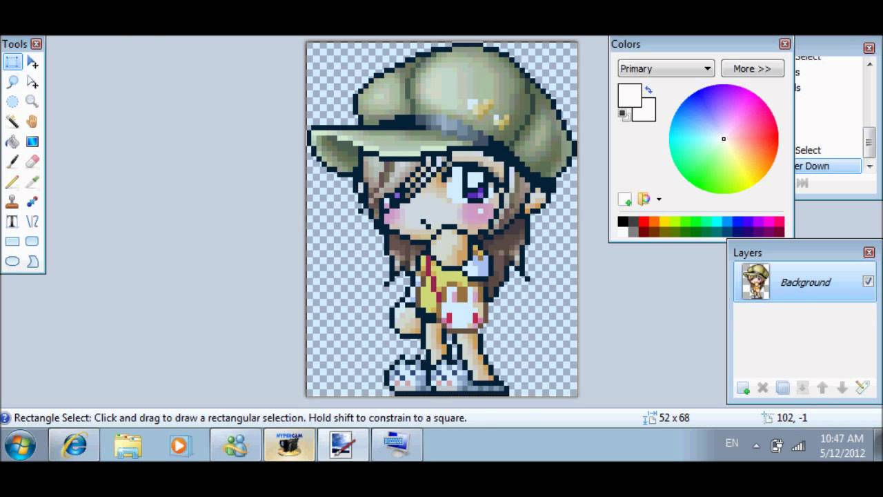Select the Pencil tool

(x=12, y=182)
